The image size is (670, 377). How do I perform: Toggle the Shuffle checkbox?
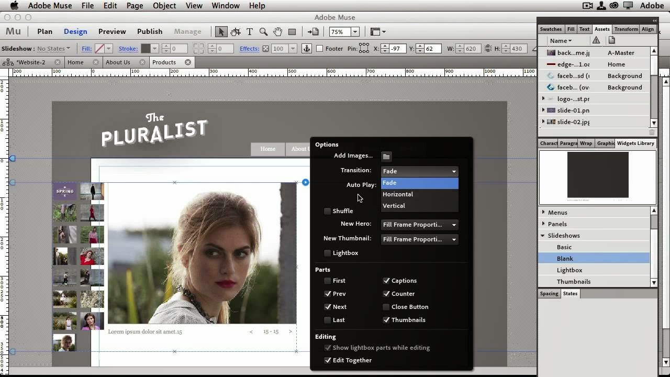coord(328,211)
